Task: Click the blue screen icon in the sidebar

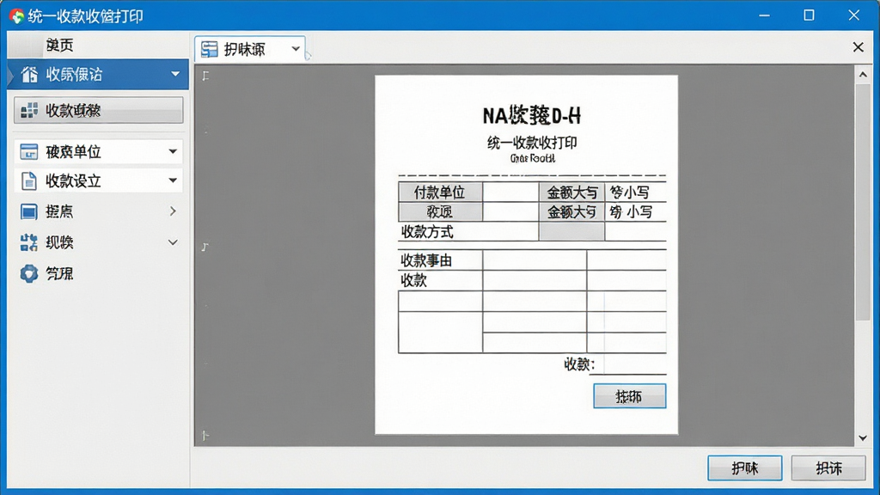Action: coord(28,211)
